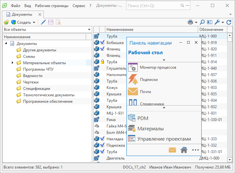
Task: Open the Создать dropdown arrow
Action: coord(34,22)
